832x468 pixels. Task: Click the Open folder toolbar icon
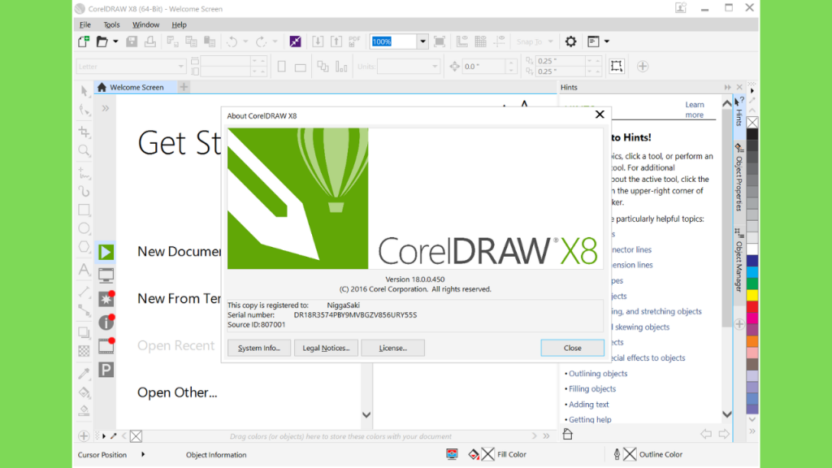click(102, 41)
